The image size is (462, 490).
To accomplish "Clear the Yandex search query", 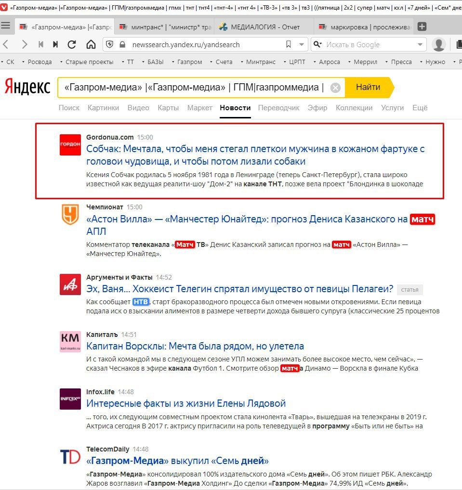I will [x=335, y=88].
